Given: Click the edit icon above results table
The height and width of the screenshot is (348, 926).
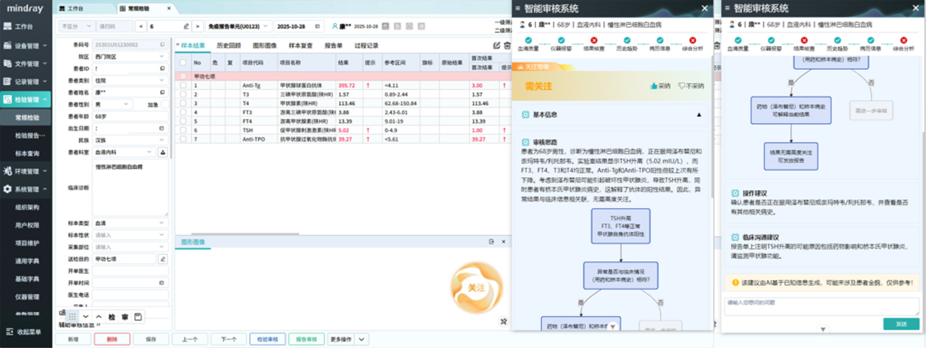Looking at the screenshot, I should tap(497, 46).
